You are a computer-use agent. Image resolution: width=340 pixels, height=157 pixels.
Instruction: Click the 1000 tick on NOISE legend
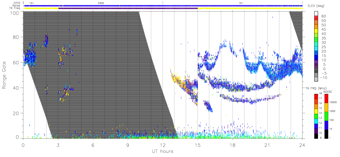point(333,111)
